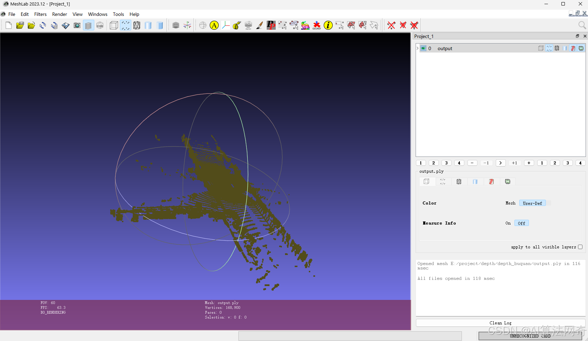Screen dimensions: 588x341
Task: Enable Wireframe rendering in main toolbar
Action: tap(137, 25)
